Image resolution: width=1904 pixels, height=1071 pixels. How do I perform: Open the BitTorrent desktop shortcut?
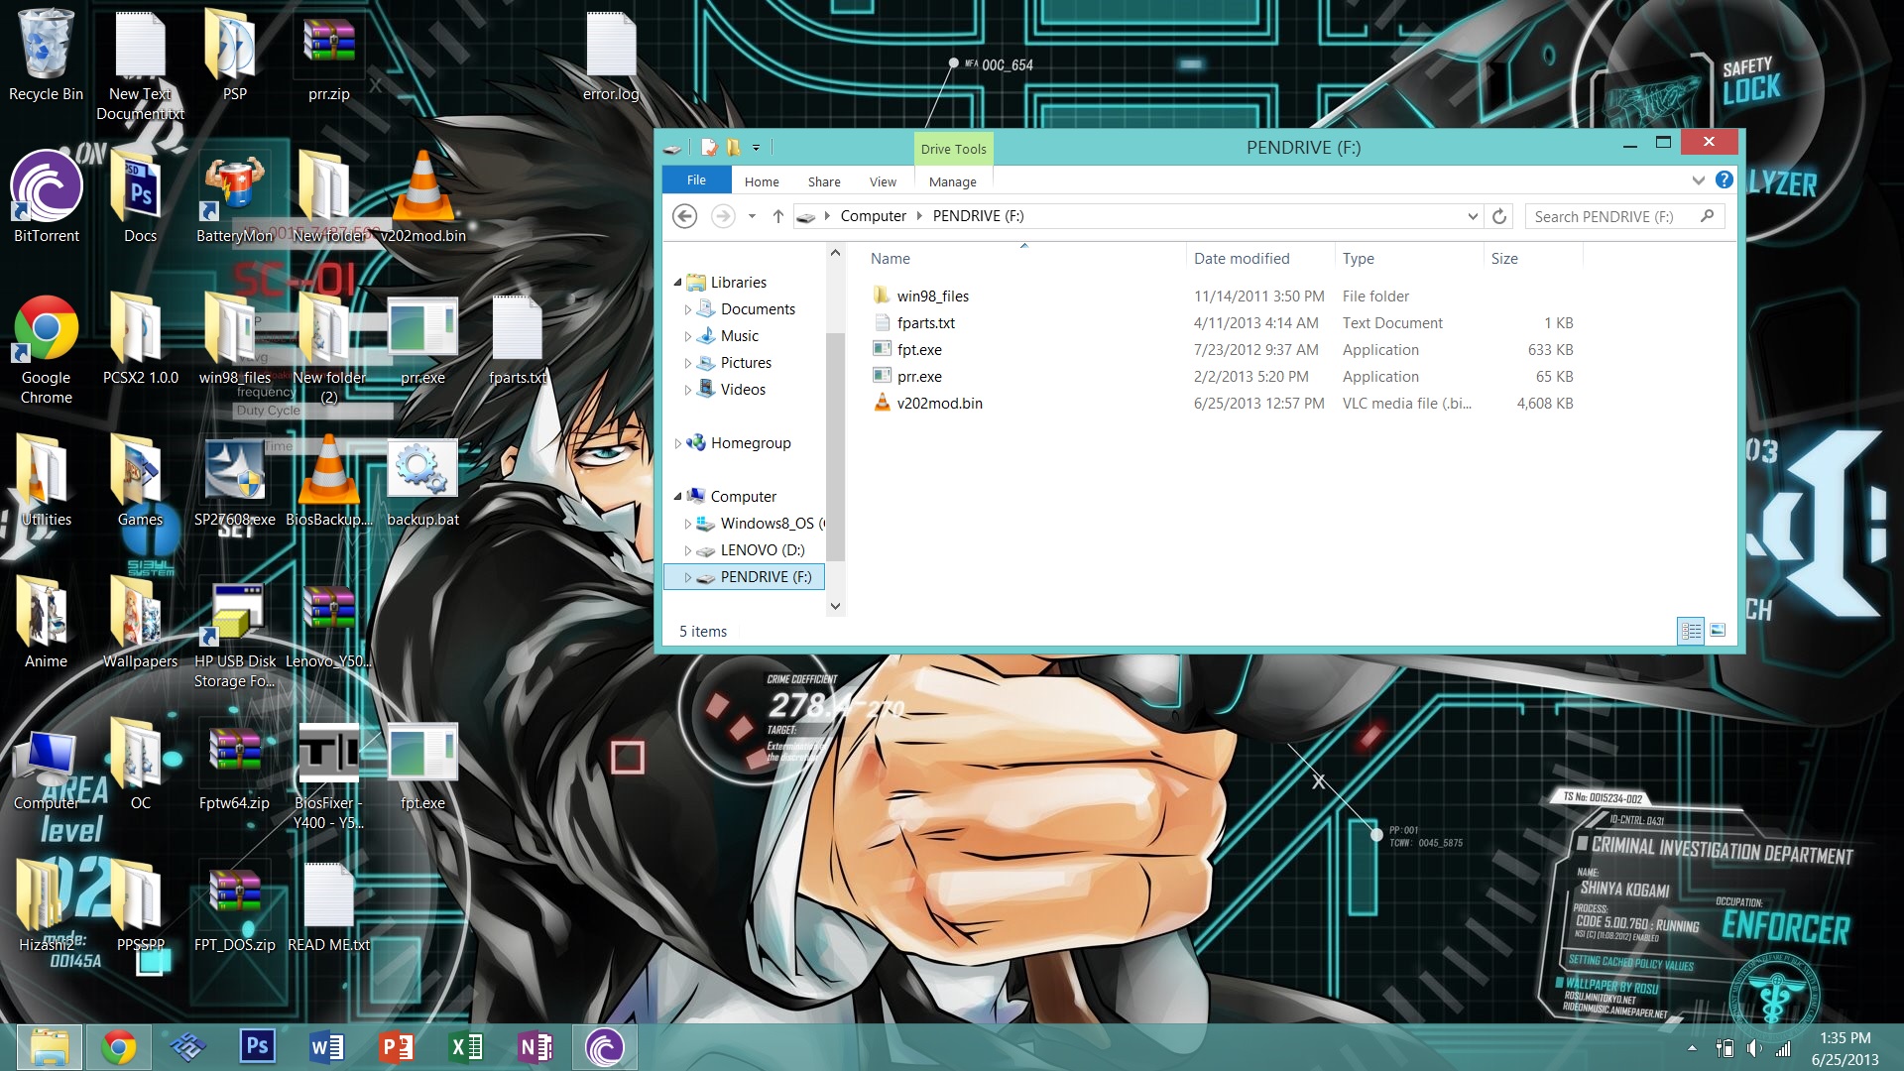(46, 196)
